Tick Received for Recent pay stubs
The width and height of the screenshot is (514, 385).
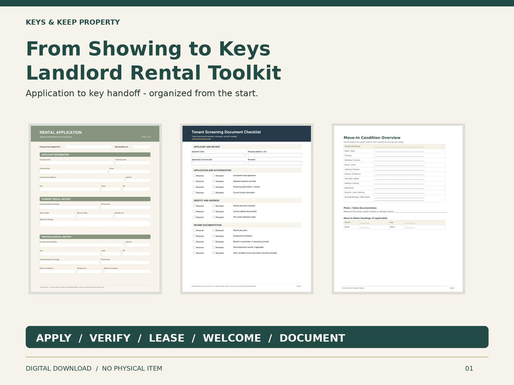194,230
